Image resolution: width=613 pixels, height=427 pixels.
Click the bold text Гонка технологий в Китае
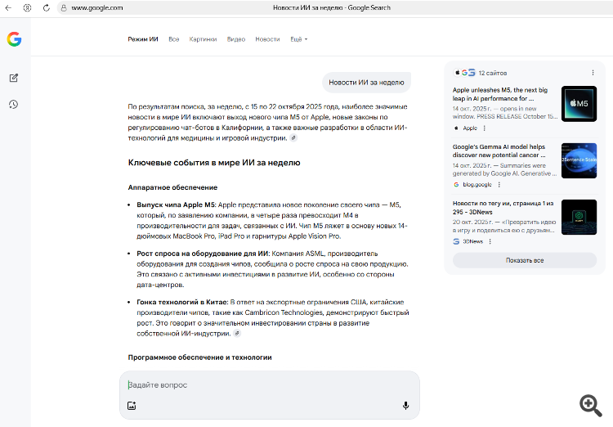point(182,302)
